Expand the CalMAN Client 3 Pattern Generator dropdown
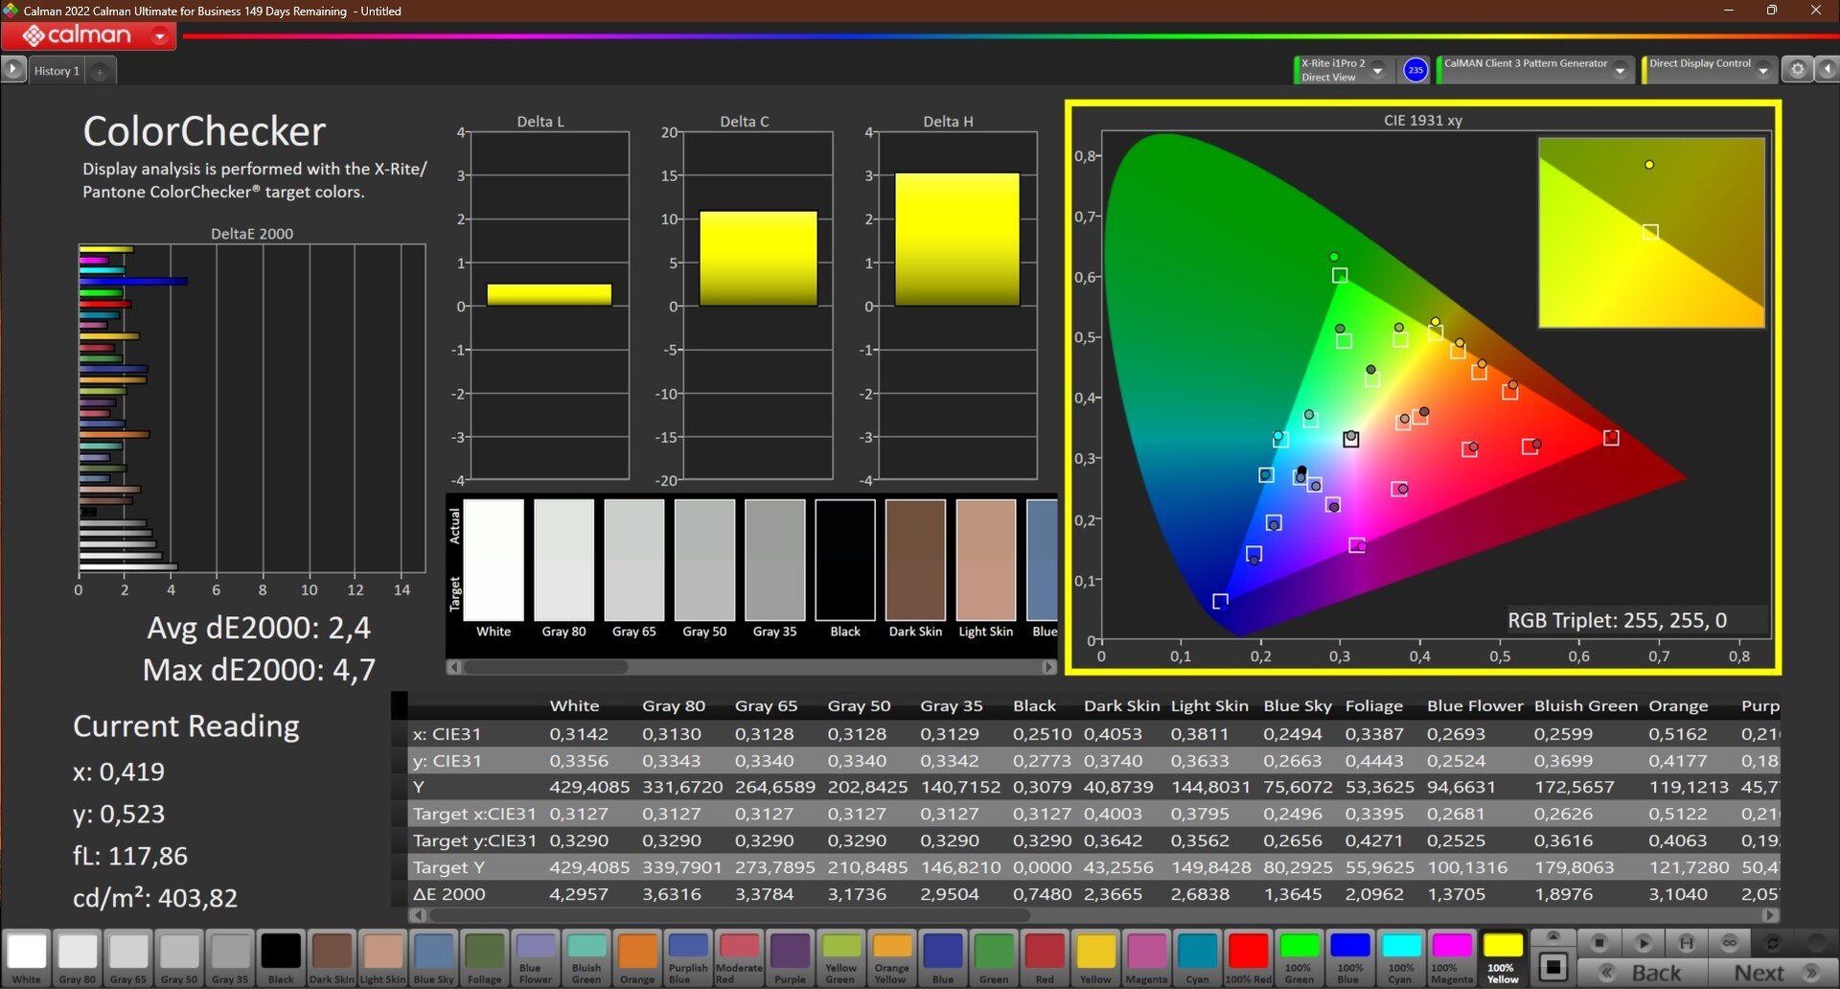This screenshot has width=1840, height=989. coord(1620,70)
